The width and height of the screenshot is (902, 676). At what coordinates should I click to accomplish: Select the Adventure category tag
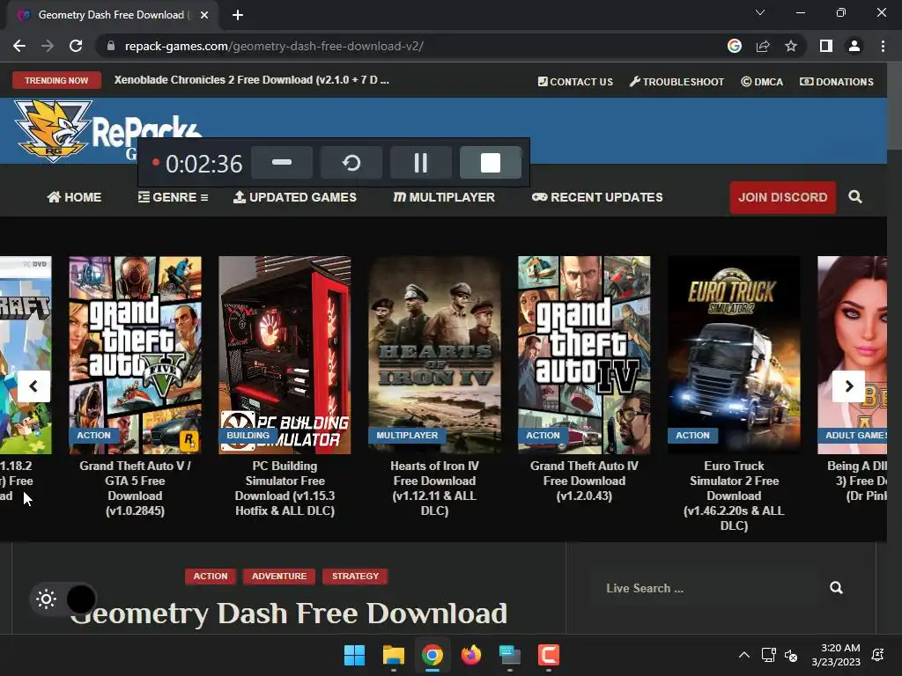(279, 576)
